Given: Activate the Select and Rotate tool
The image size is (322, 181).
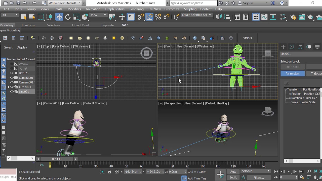Looking at the screenshot, I should (x=68, y=17).
